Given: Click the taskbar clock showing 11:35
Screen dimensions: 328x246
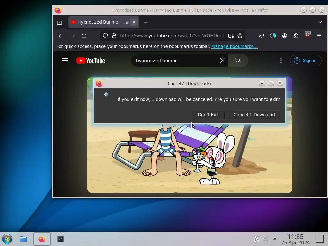Looking at the screenshot, I should click(295, 239).
